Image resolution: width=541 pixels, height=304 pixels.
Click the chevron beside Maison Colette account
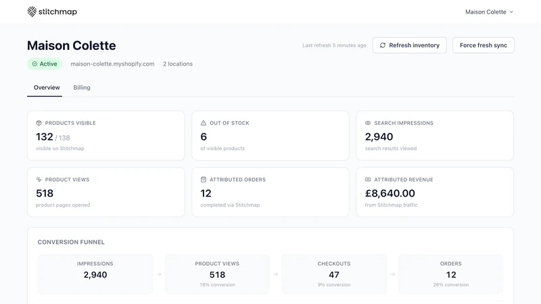[511, 11]
